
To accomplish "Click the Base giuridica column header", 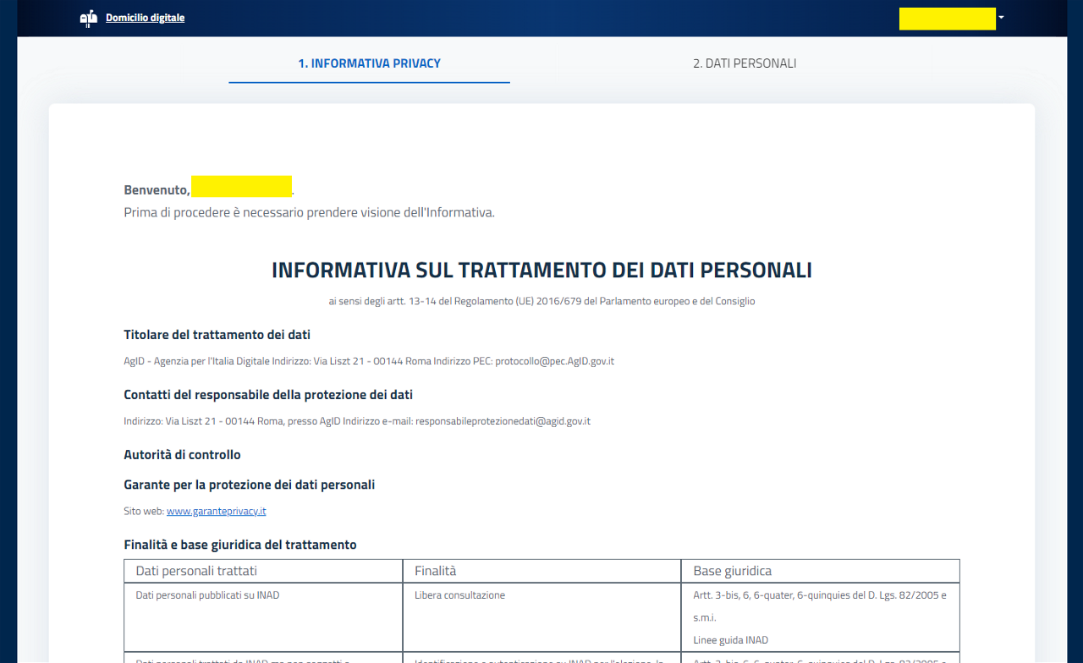I will coord(732,572).
